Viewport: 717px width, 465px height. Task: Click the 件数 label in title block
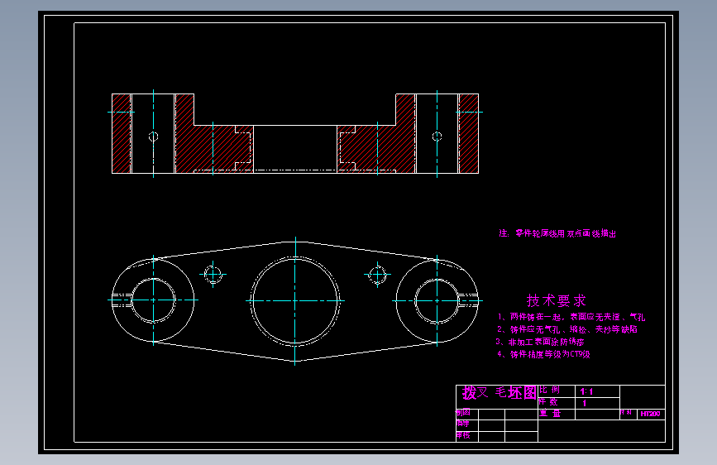click(548, 402)
